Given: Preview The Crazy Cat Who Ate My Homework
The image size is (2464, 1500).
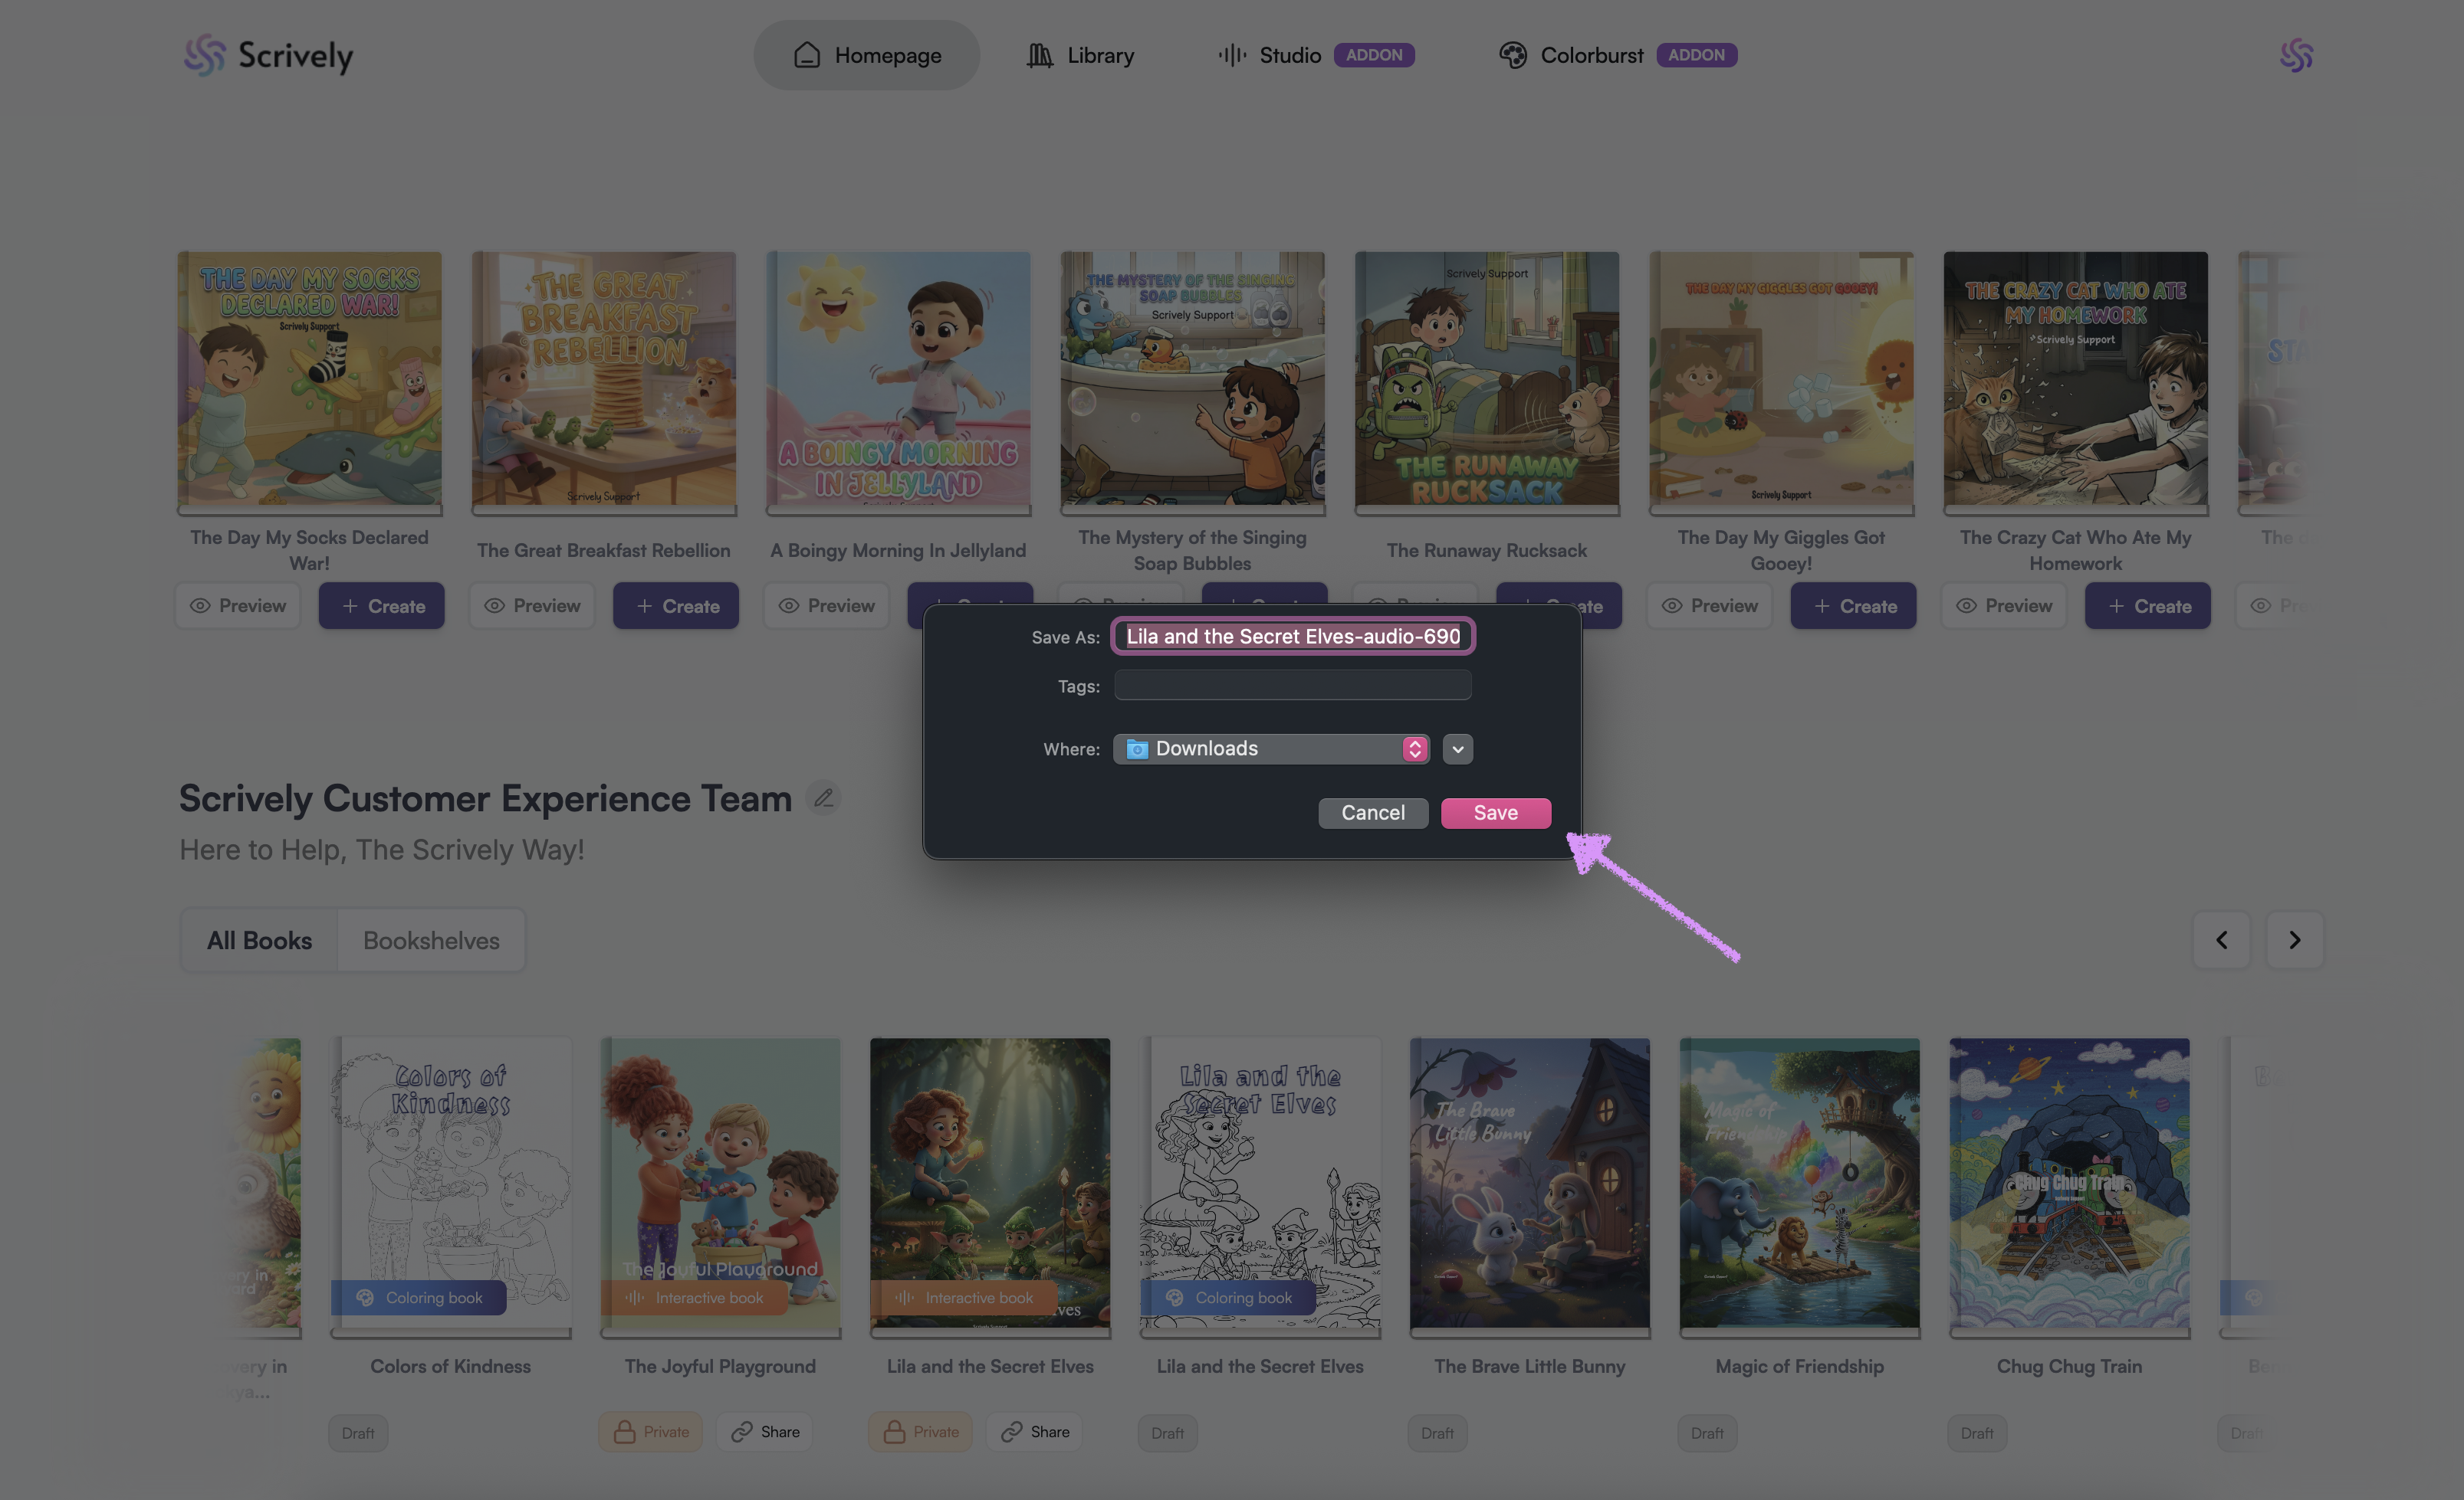Looking at the screenshot, I should [x=2003, y=606].
